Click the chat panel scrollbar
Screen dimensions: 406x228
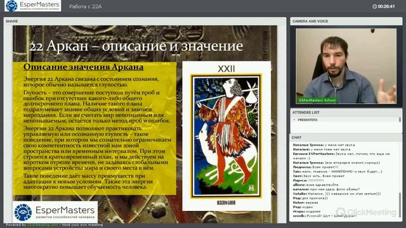pos(400,205)
